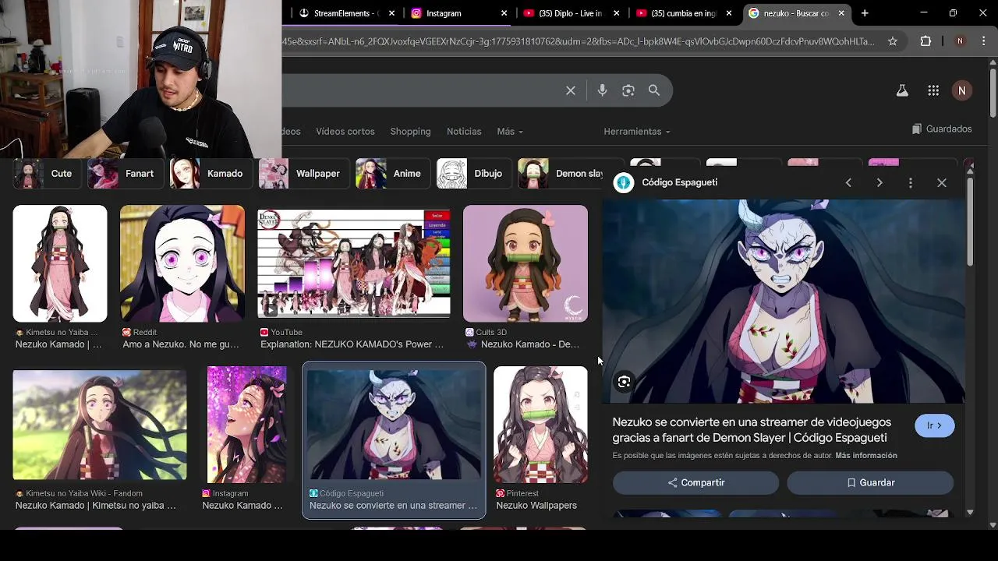Expand the Más dropdown

pyautogui.click(x=510, y=132)
